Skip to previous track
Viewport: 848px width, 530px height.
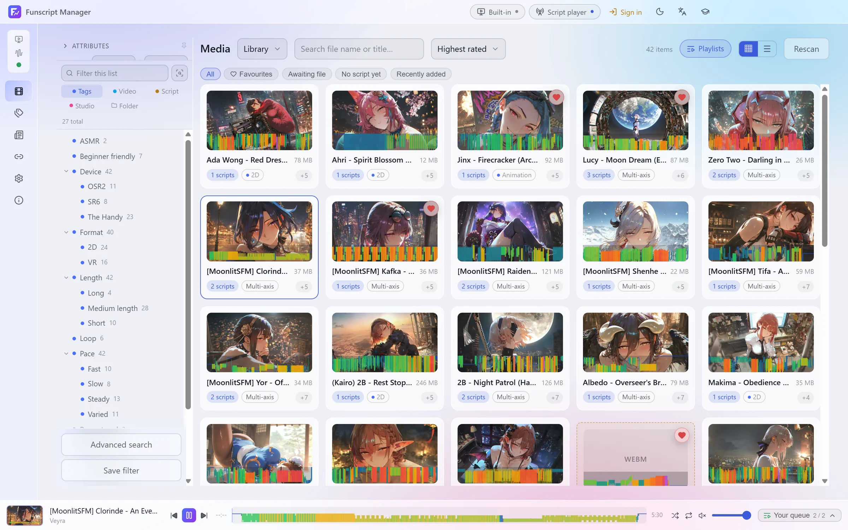174,516
